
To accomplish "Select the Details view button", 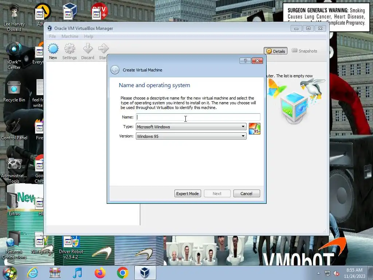I will (x=275, y=51).
